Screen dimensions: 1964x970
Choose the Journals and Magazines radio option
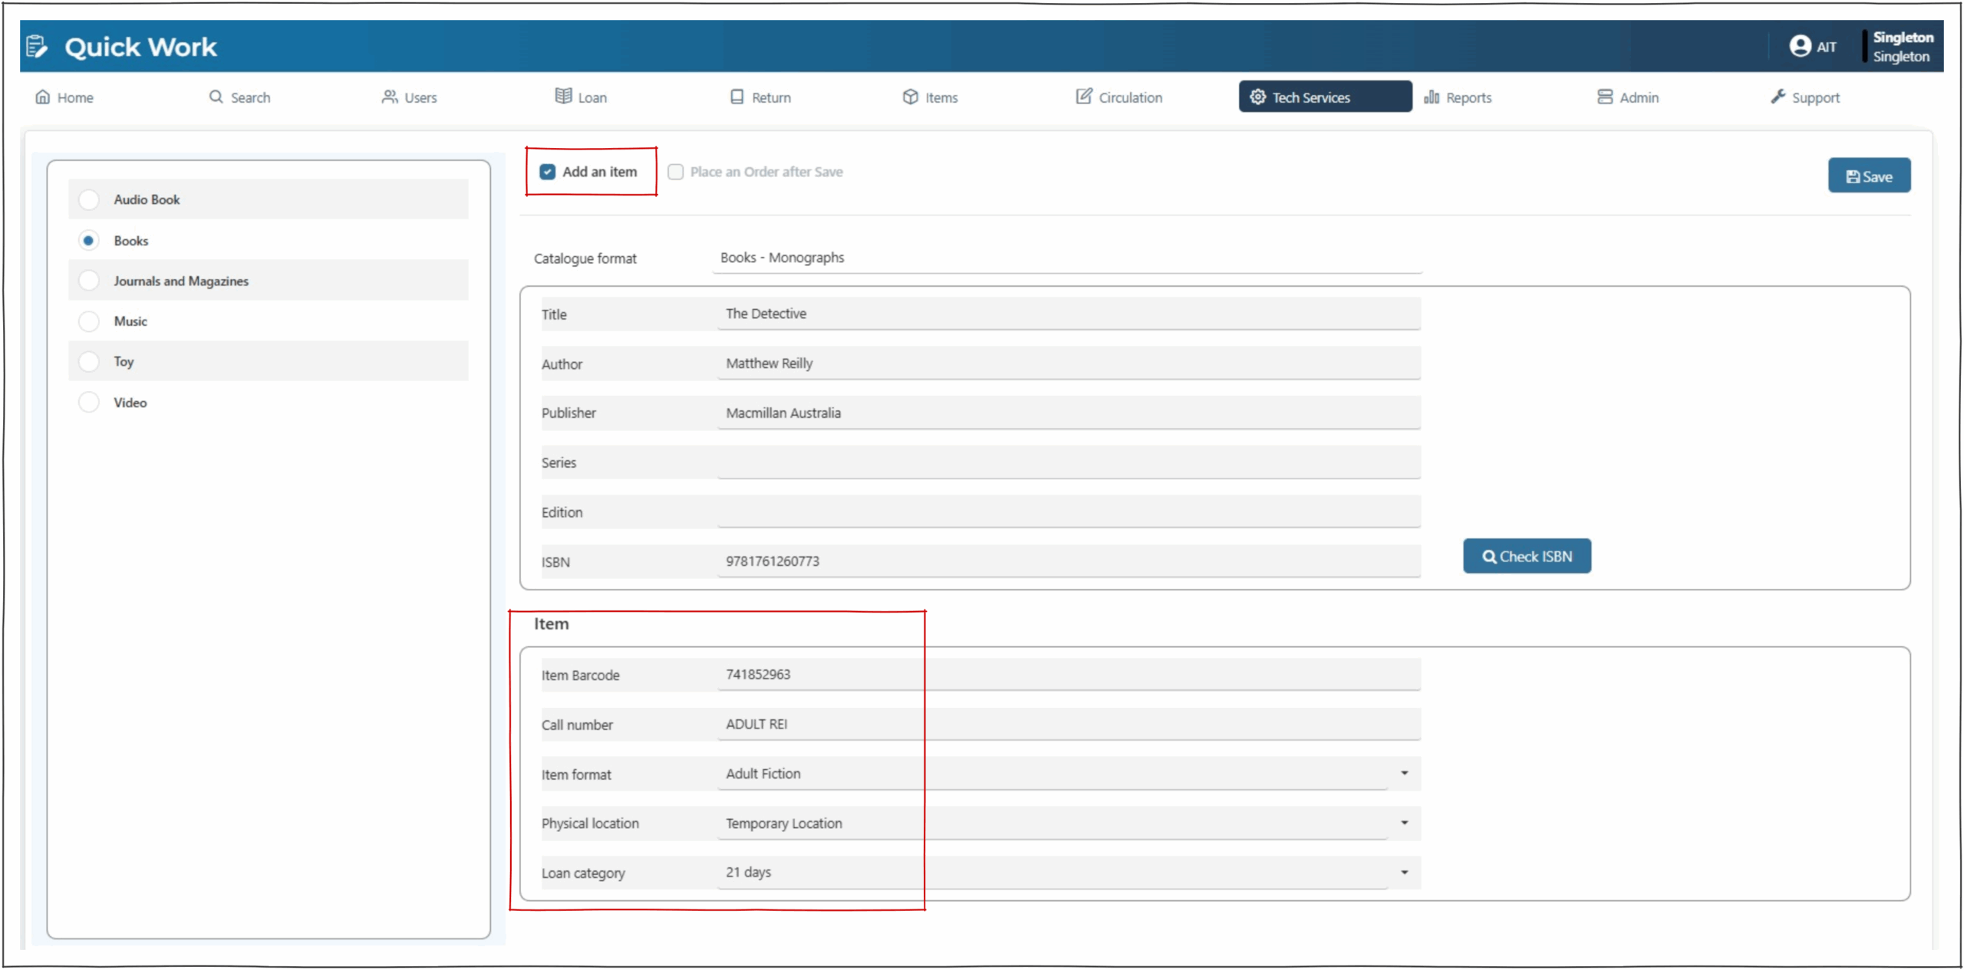click(89, 281)
